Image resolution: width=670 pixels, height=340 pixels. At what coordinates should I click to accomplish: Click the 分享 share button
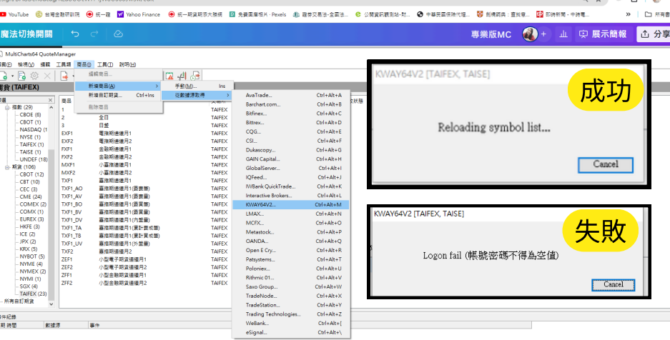pyautogui.click(x=654, y=34)
